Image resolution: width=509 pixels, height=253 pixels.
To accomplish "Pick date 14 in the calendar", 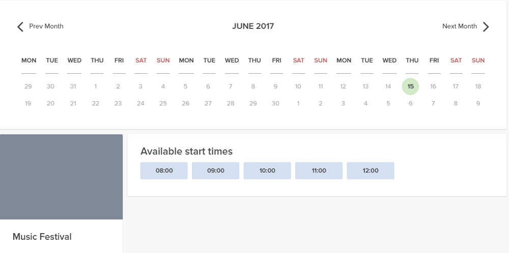I will (388, 86).
